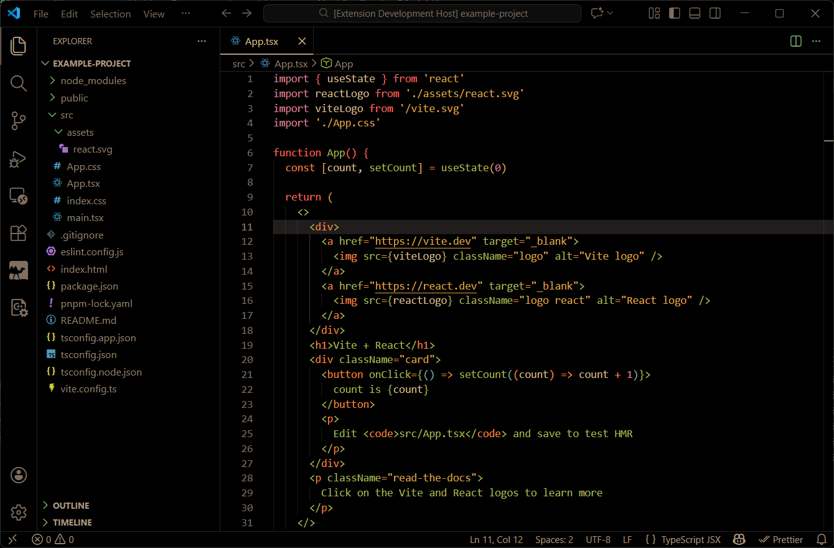This screenshot has height=548, width=834.
Task: Toggle the primary side bar
Action: point(675,13)
